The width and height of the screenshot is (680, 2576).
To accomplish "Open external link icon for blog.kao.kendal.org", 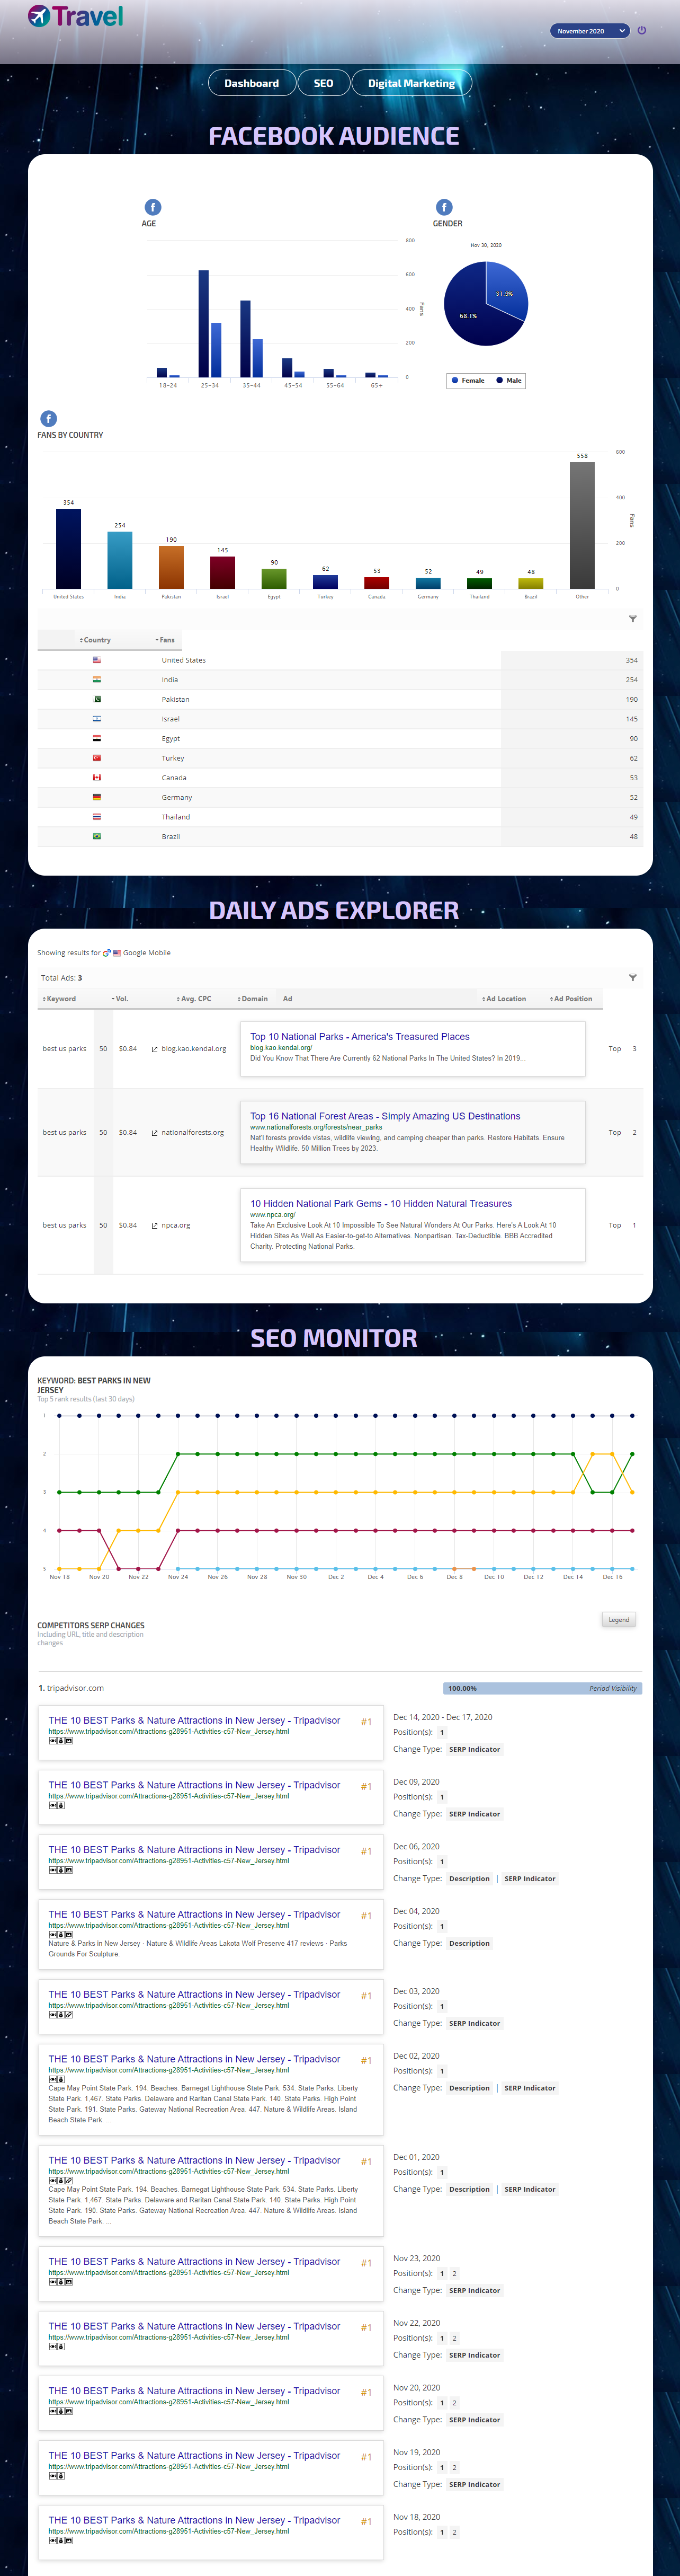I will click(155, 1049).
